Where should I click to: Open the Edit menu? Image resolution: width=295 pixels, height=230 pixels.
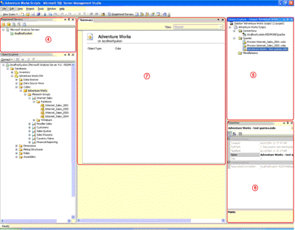(x=12, y=9)
